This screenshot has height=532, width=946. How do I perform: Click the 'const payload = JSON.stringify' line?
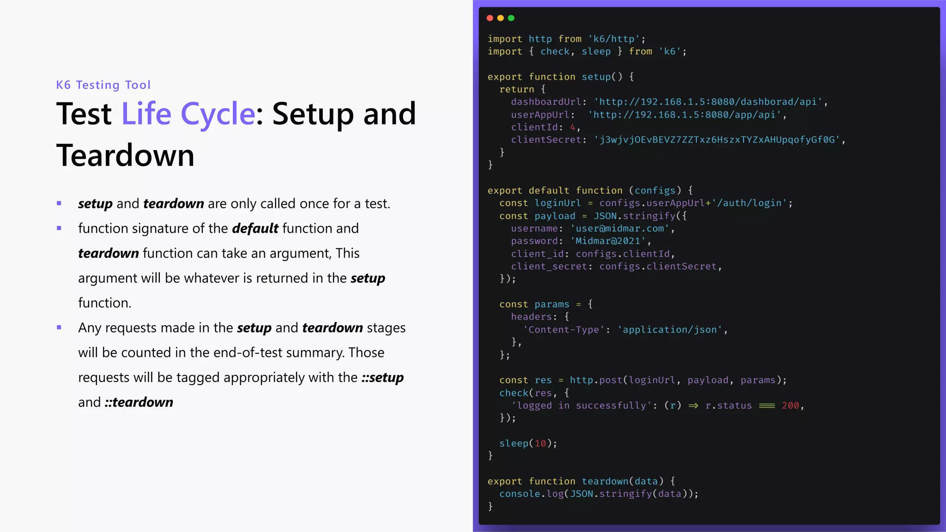pyautogui.click(x=593, y=216)
